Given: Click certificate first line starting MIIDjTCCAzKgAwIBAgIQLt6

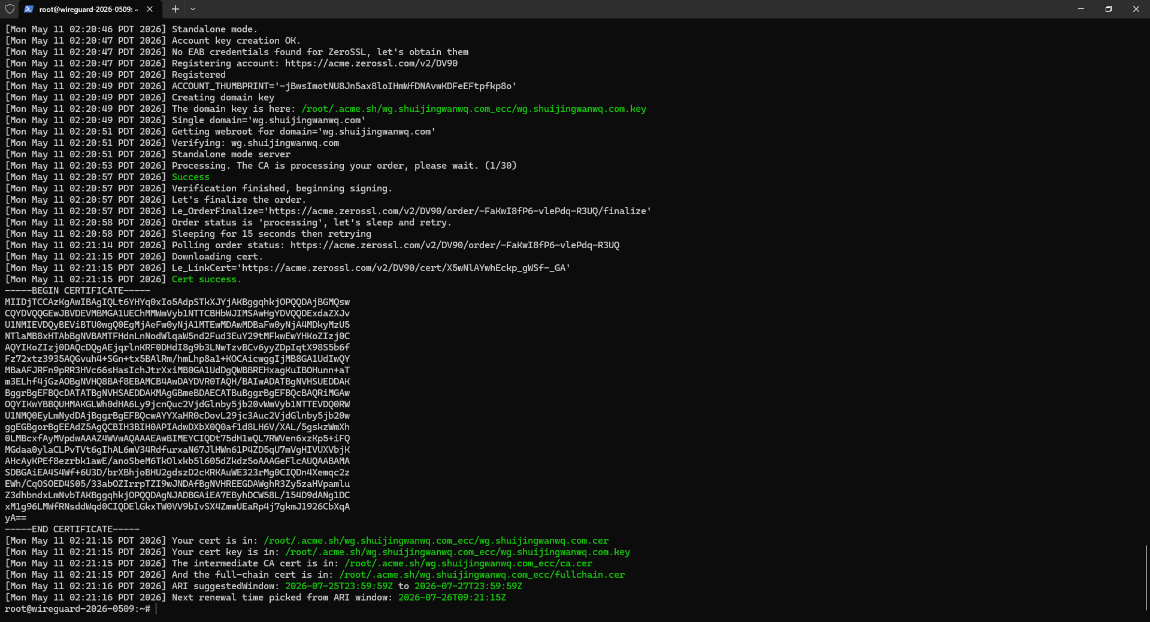Looking at the screenshot, I should [x=177, y=302].
